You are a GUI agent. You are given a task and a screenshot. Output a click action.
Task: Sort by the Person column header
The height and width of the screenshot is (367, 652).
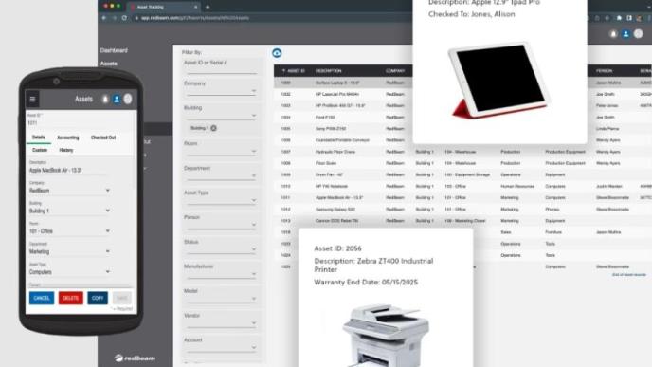pyautogui.click(x=604, y=71)
